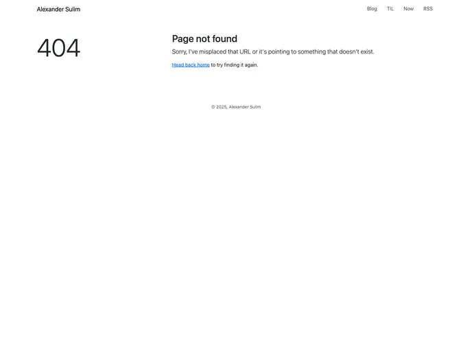Image resolution: width=472 pixels, height=351 pixels.
Task: Click the 'Sorry, I've misplaced that URL' sentence
Action: pos(273,51)
